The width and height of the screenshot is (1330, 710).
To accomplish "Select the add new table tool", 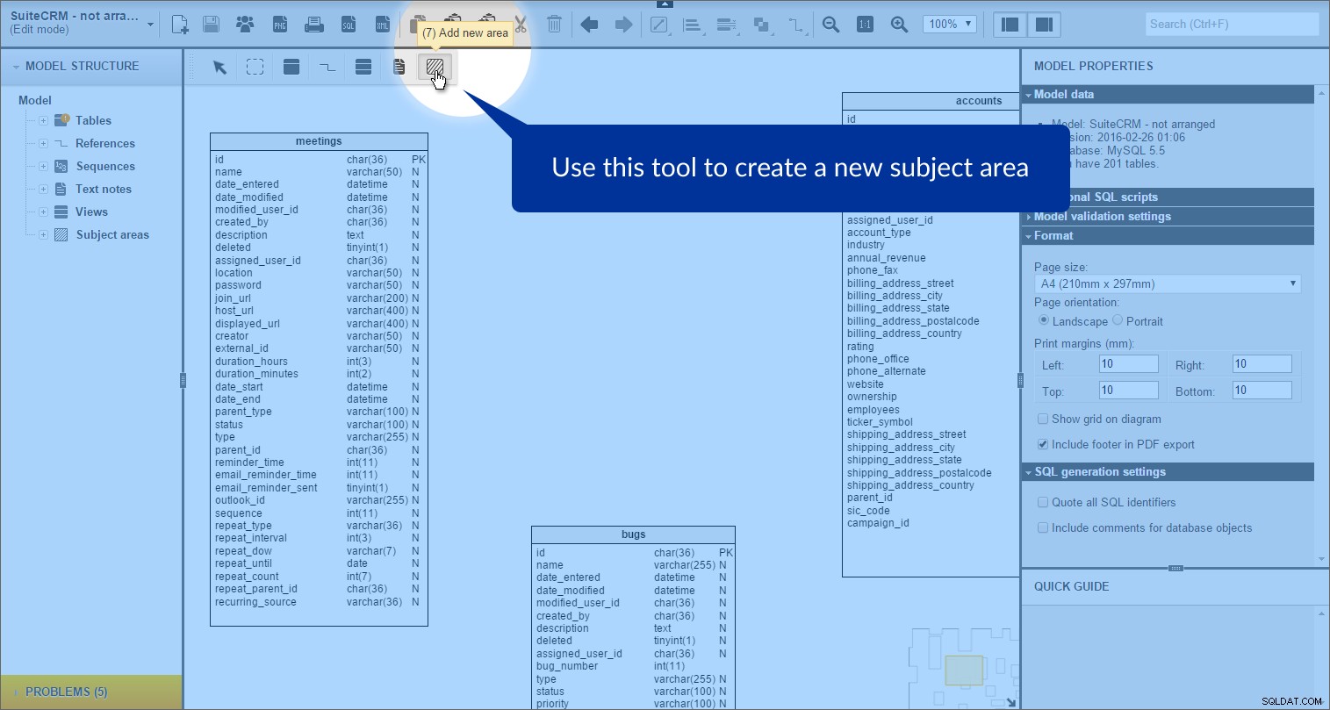I will click(x=291, y=67).
